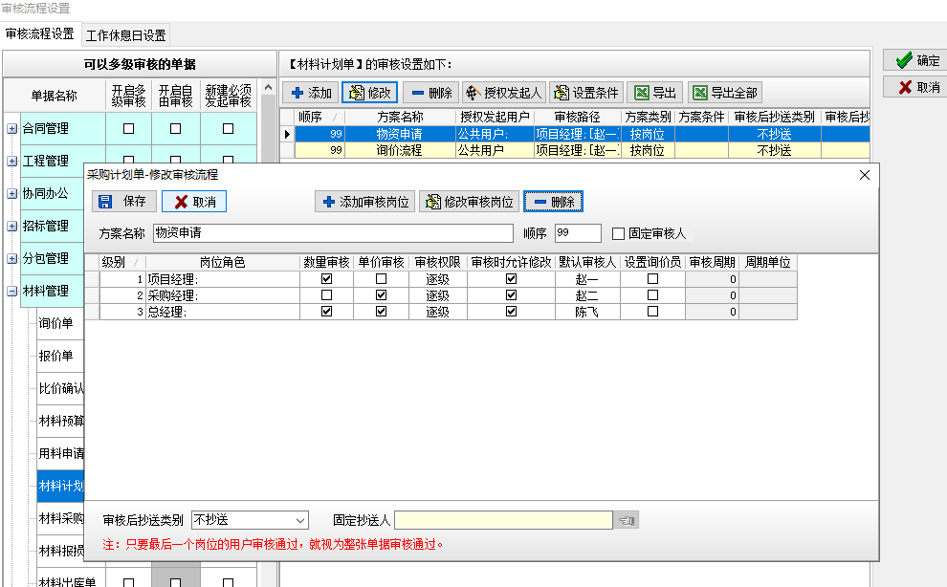The width and height of the screenshot is (947, 587).
Task: Switch to 工作休息日设置 tab
Action: coord(125,35)
